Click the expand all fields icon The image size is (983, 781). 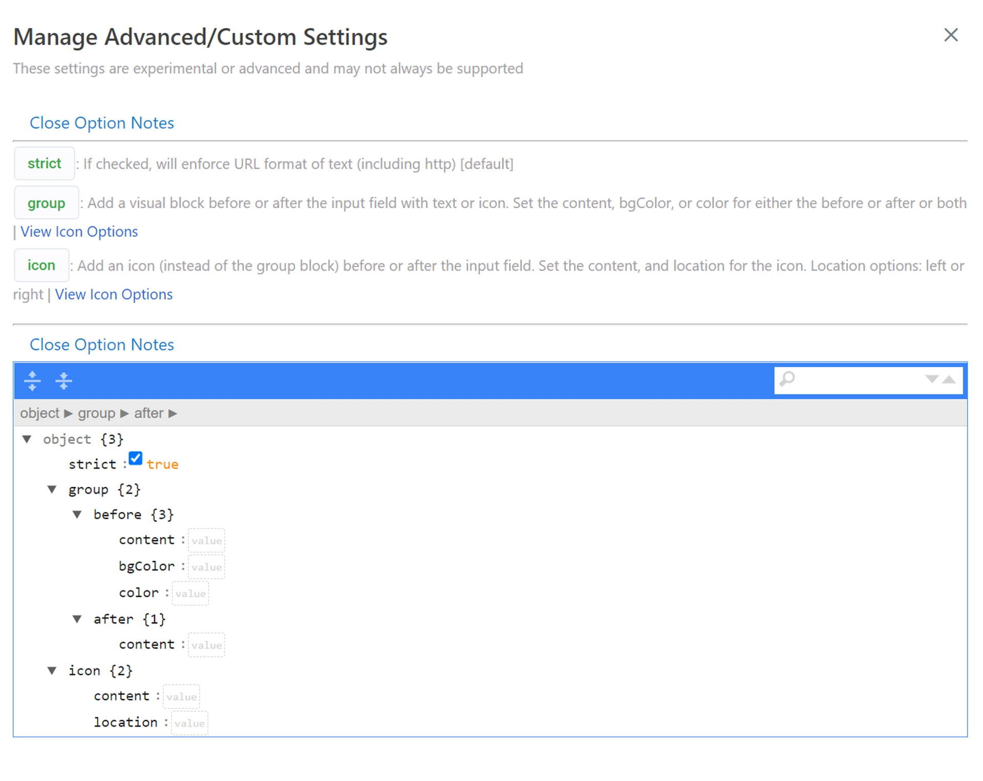[32, 381]
